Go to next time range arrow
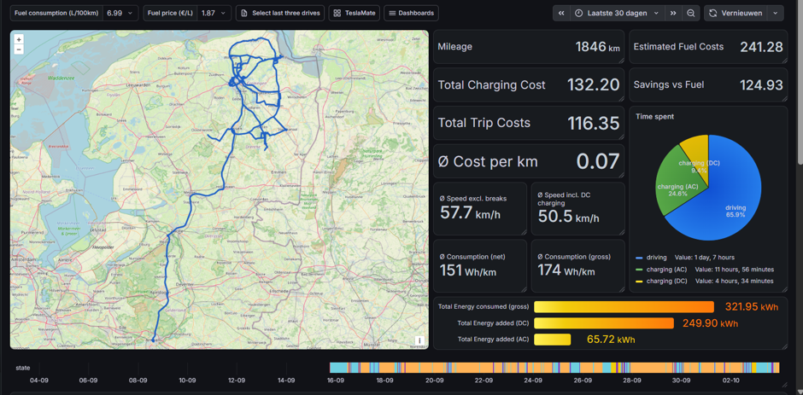 pos(673,14)
